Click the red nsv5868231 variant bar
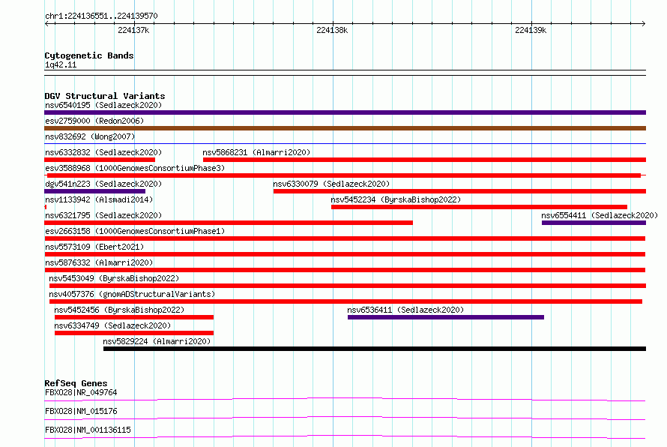The height and width of the screenshot is (447, 667). (424, 160)
